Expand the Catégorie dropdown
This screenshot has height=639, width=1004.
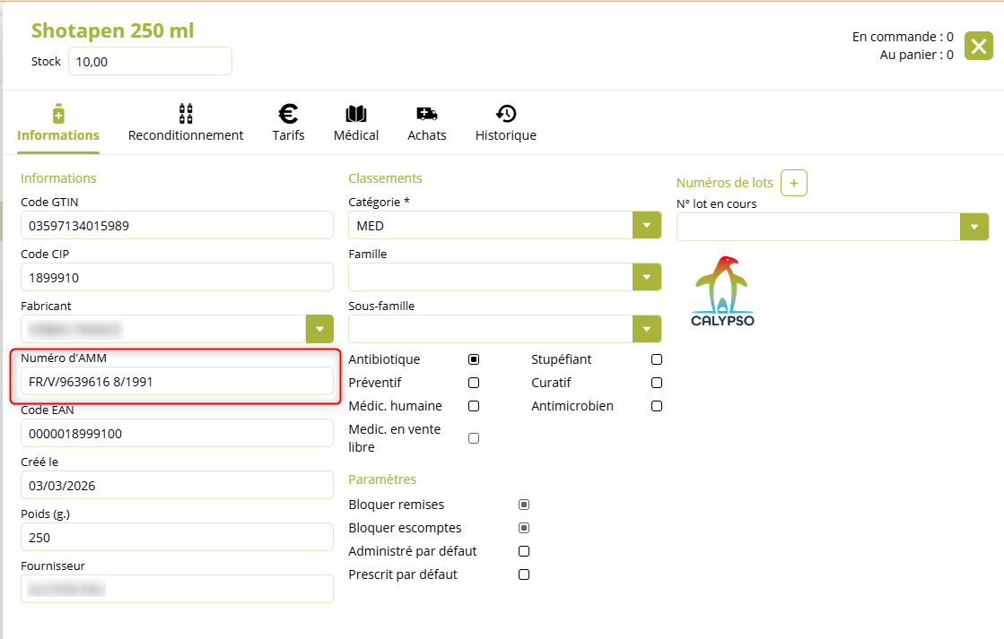647,225
